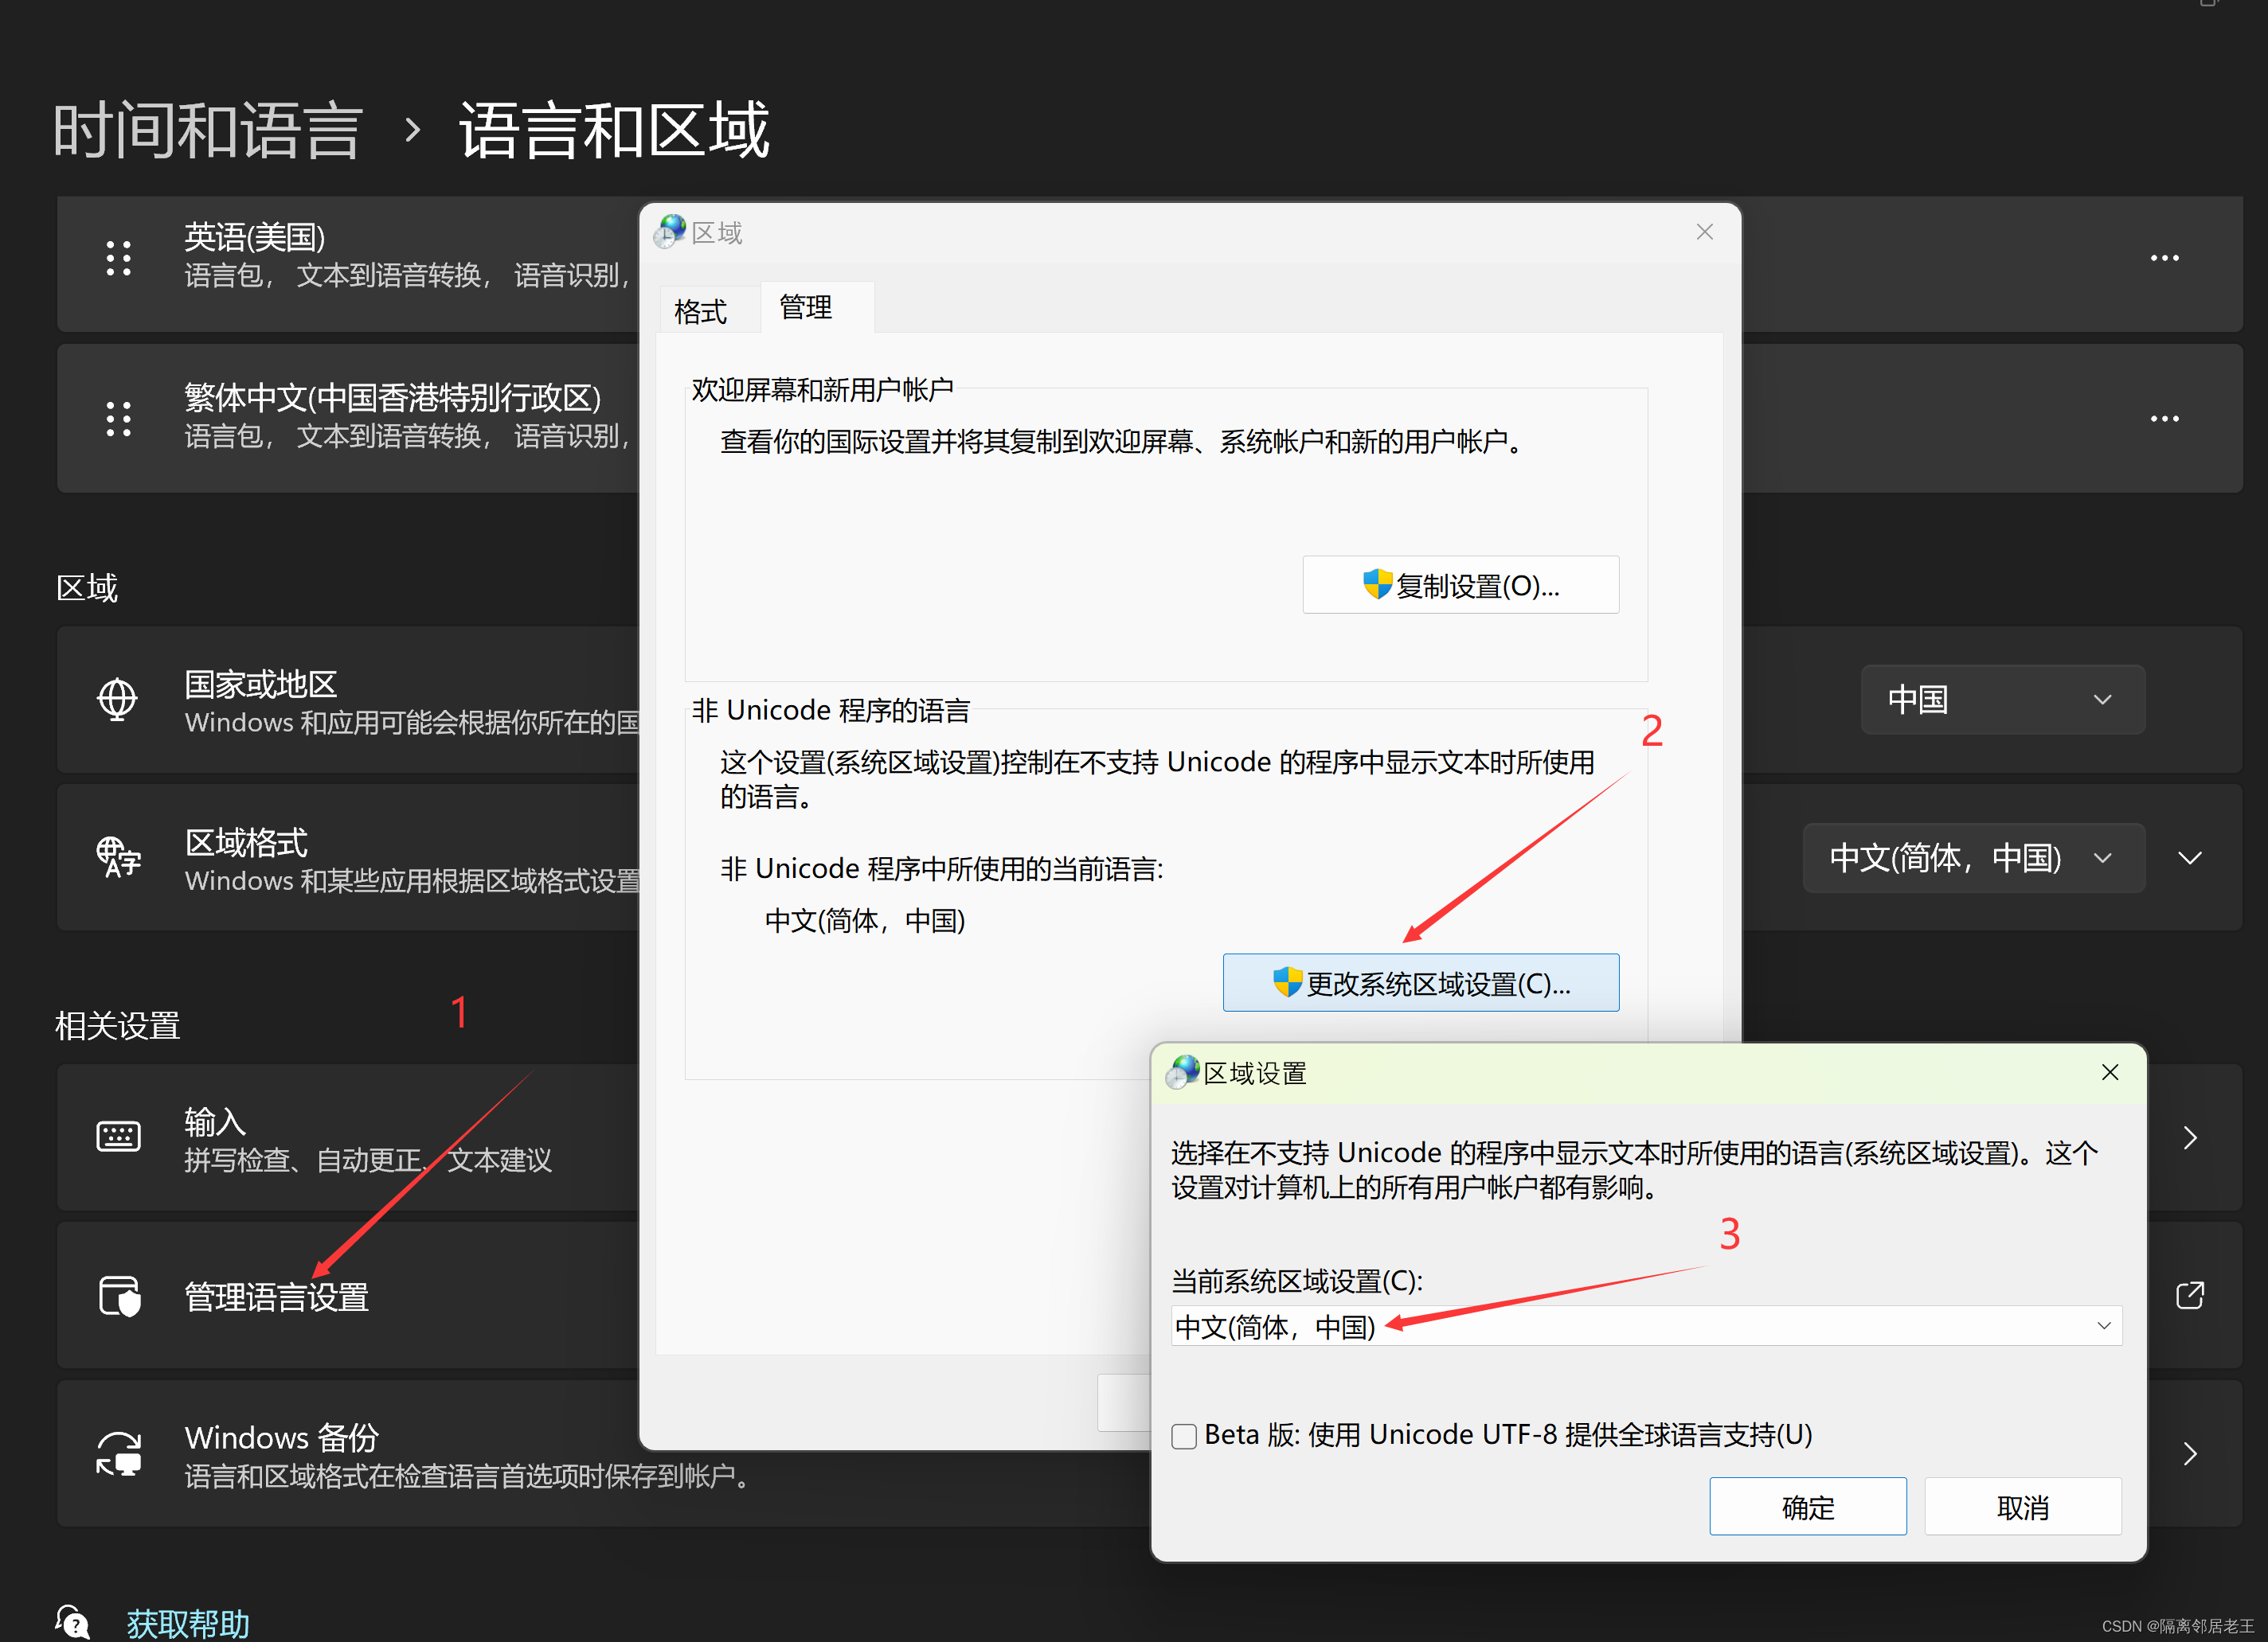The image size is (2268, 1642).
Task: Open more options for 繁体中文 row
Action: pyautogui.click(x=2164, y=419)
